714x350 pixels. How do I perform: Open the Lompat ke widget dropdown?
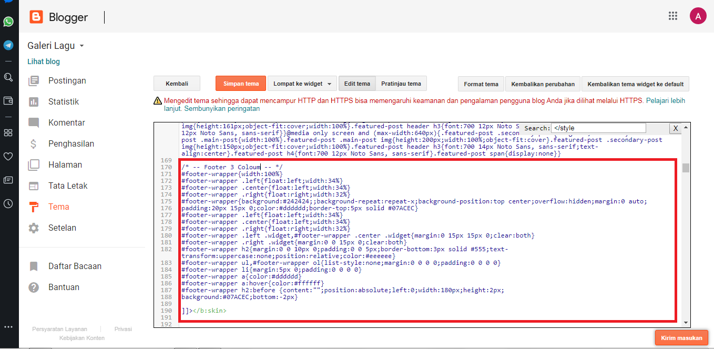(302, 84)
